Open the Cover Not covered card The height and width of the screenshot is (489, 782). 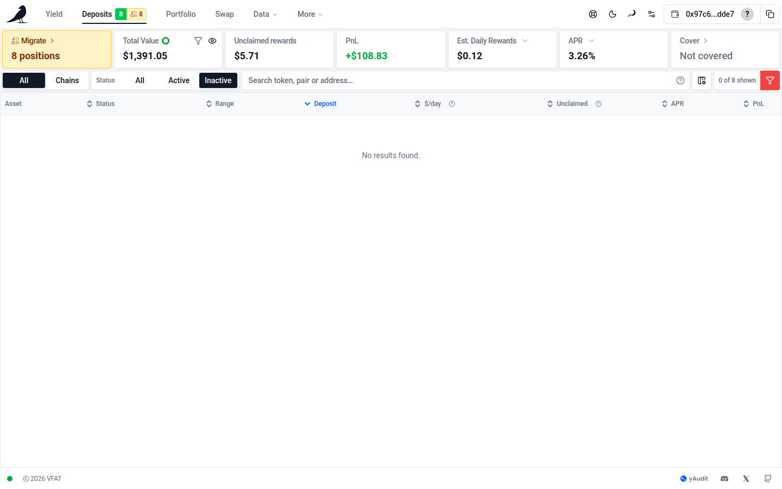point(725,49)
